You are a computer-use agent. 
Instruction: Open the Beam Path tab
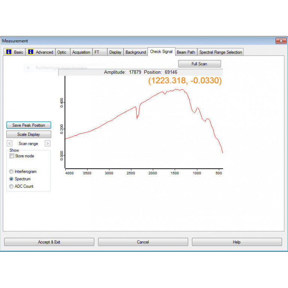click(186, 52)
